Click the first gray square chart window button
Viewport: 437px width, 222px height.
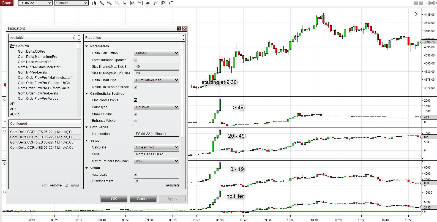[x=416, y=3]
